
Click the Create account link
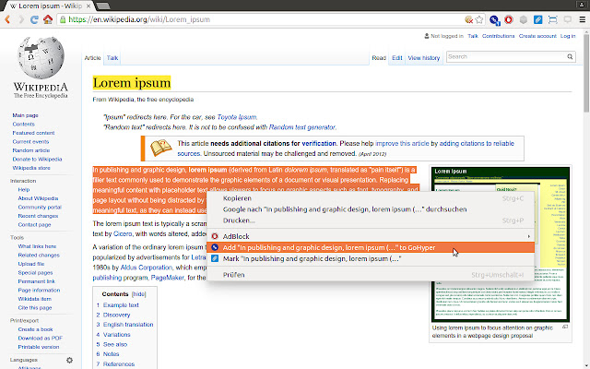pos(537,36)
